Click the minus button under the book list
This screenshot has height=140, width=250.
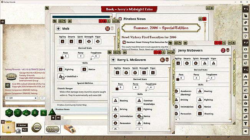[x=58, y=117]
